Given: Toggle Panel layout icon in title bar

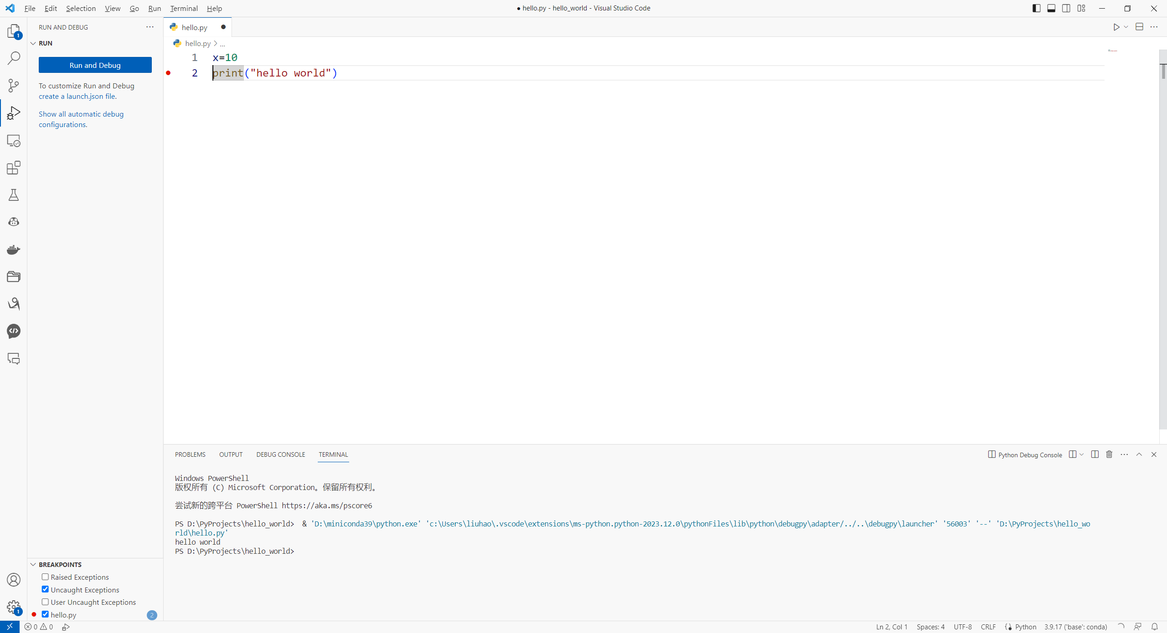Looking at the screenshot, I should click(x=1051, y=8).
